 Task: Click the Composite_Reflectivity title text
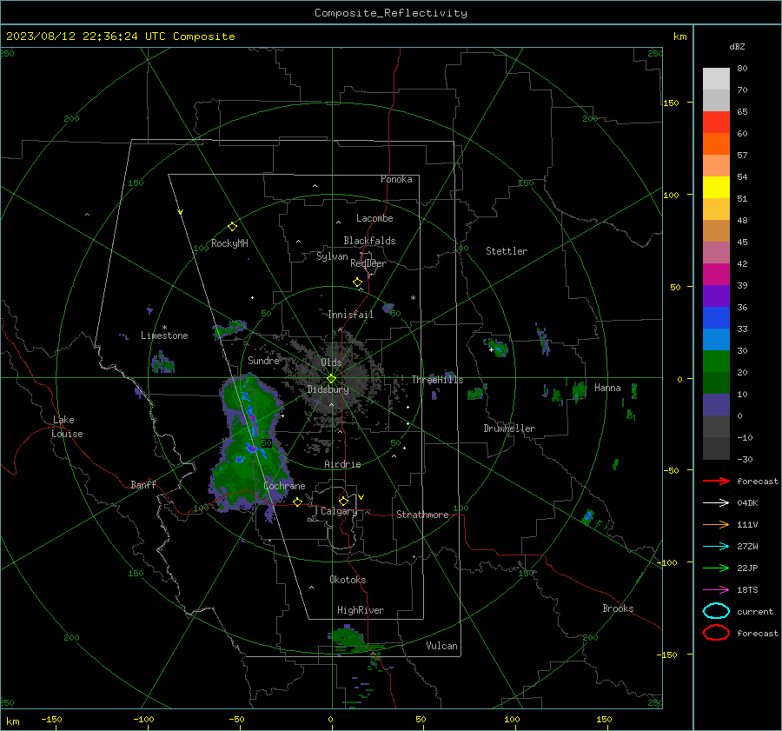pyautogui.click(x=391, y=13)
